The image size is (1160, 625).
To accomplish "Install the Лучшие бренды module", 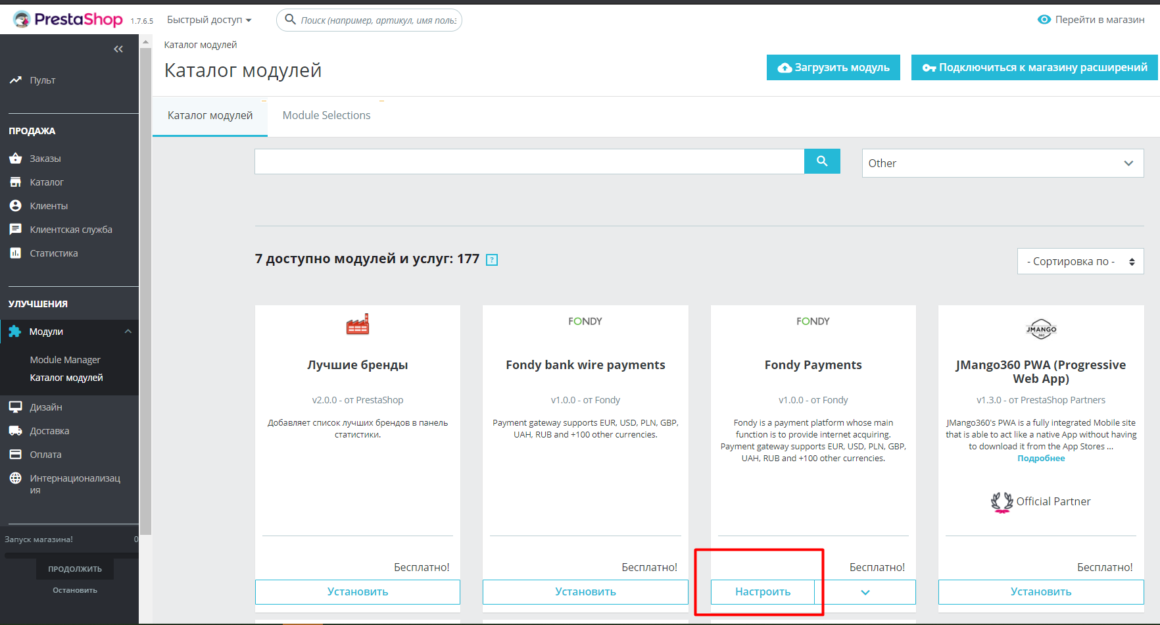I will [x=358, y=592].
